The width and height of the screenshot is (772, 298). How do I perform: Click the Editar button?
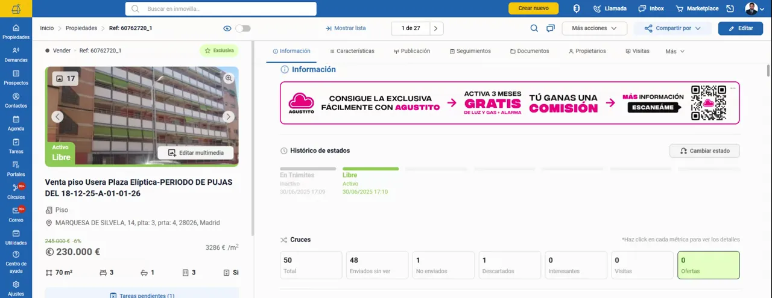[740, 28]
